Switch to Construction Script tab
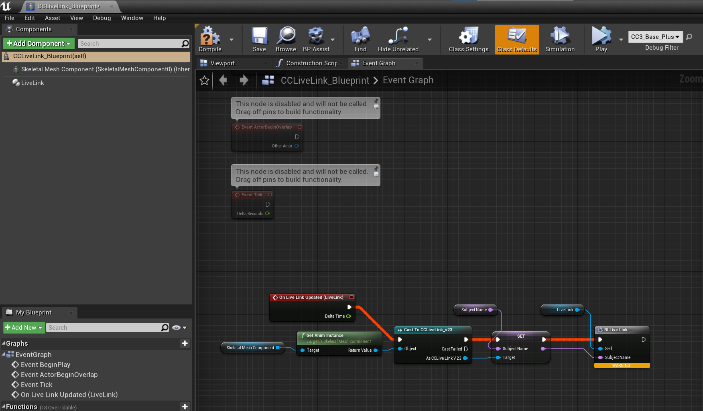The image size is (703, 411). [x=309, y=63]
